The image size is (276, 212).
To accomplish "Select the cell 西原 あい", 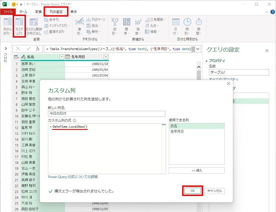I will (43, 64).
